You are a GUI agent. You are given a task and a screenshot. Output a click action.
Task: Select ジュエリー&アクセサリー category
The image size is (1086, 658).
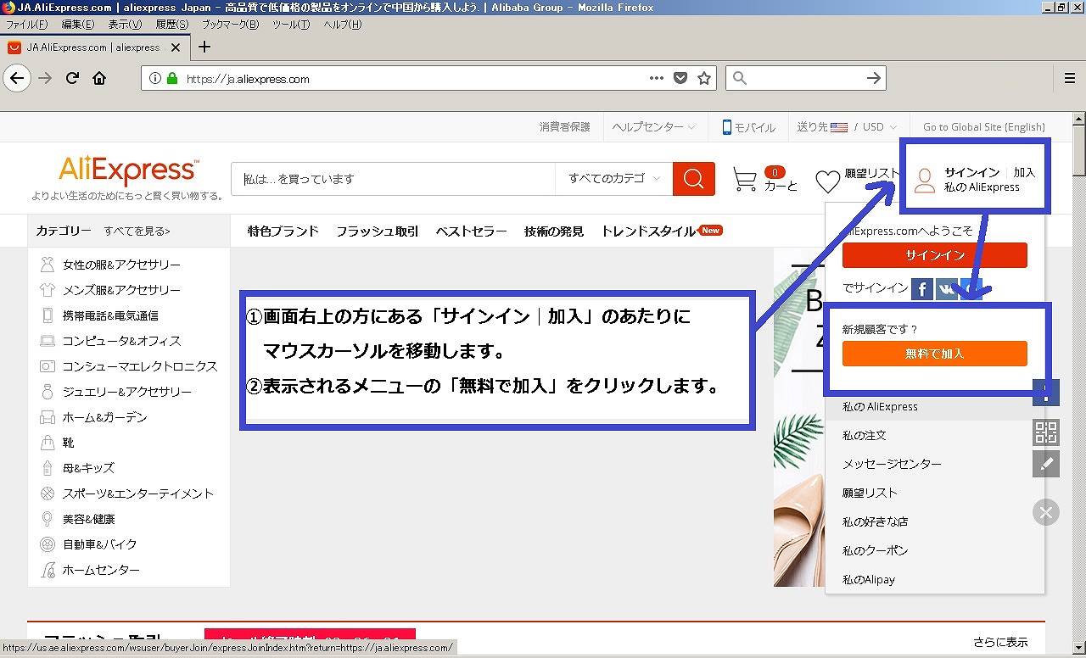(x=127, y=392)
